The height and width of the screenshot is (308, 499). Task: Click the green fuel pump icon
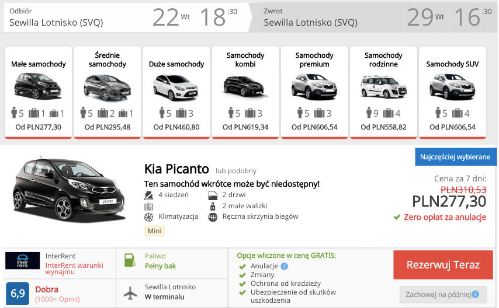coord(130,260)
